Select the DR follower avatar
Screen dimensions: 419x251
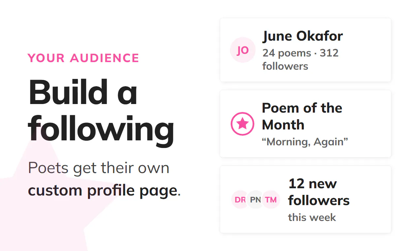pyautogui.click(x=240, y=199)
